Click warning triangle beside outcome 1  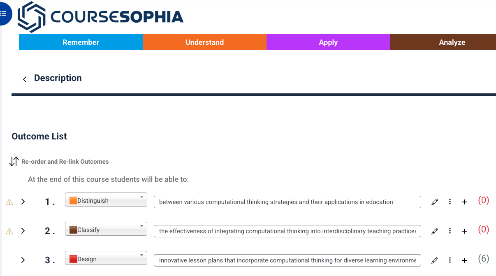(x=9, y=202)
